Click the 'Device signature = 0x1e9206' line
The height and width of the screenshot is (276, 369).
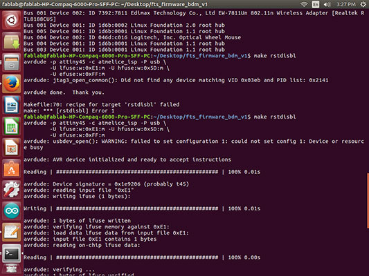click(106, 184)
